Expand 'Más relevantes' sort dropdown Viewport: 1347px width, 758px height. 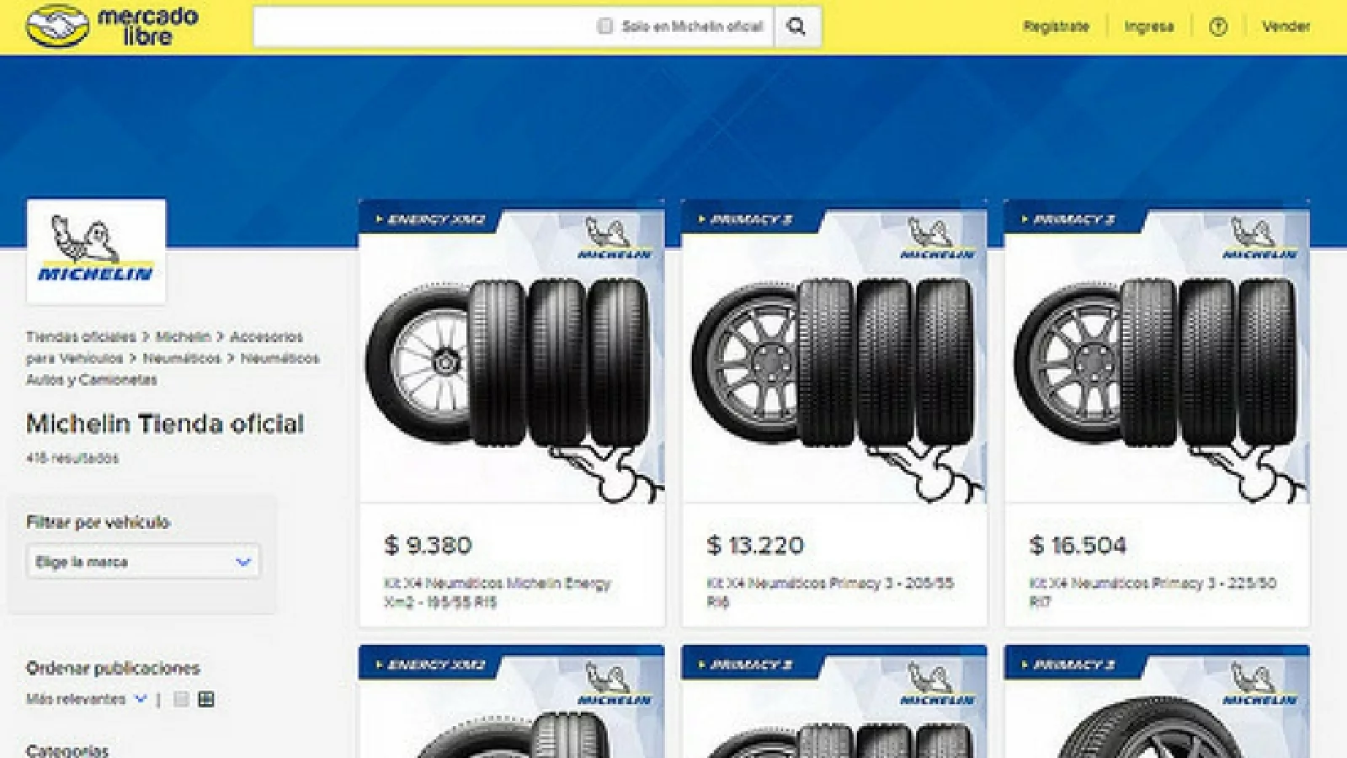(87, 699)
